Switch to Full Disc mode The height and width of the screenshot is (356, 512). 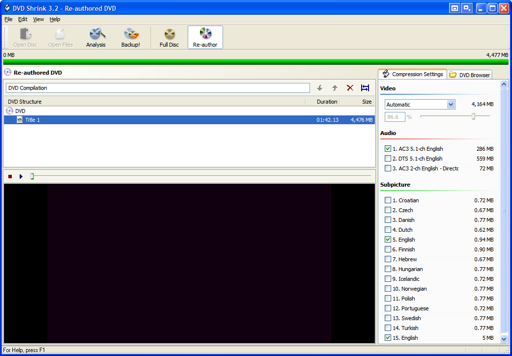click(169, 38)
